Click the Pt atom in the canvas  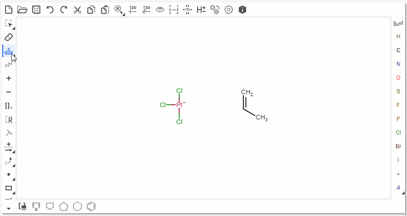179,105
